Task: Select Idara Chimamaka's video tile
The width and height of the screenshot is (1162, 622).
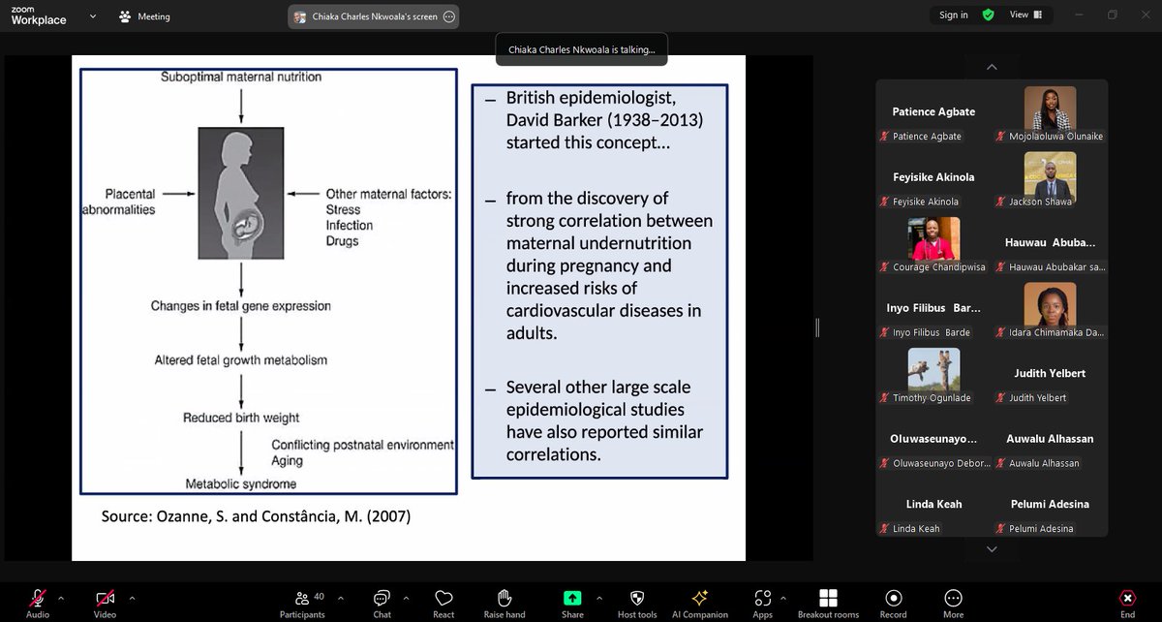Action: tap(1051, 311)
